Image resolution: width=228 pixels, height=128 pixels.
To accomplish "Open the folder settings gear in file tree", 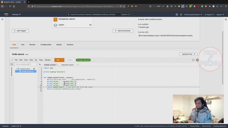I will [34, 69].
